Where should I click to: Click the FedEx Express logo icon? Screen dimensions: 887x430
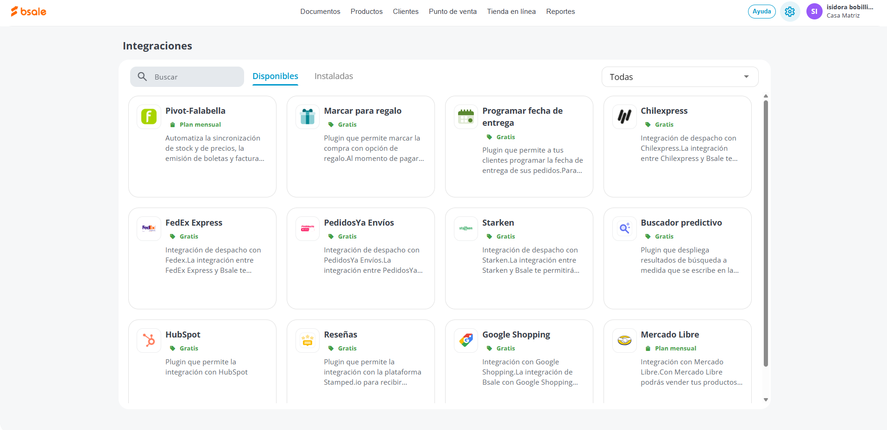click(149, 228)
